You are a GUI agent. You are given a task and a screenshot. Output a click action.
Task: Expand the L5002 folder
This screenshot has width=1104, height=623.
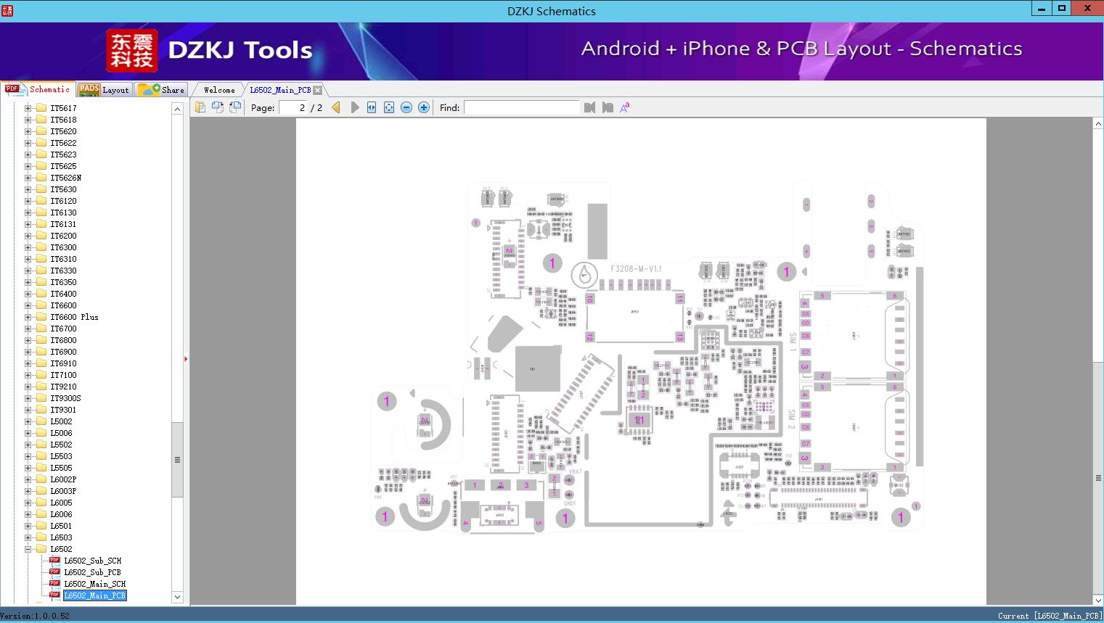(28, 421)
